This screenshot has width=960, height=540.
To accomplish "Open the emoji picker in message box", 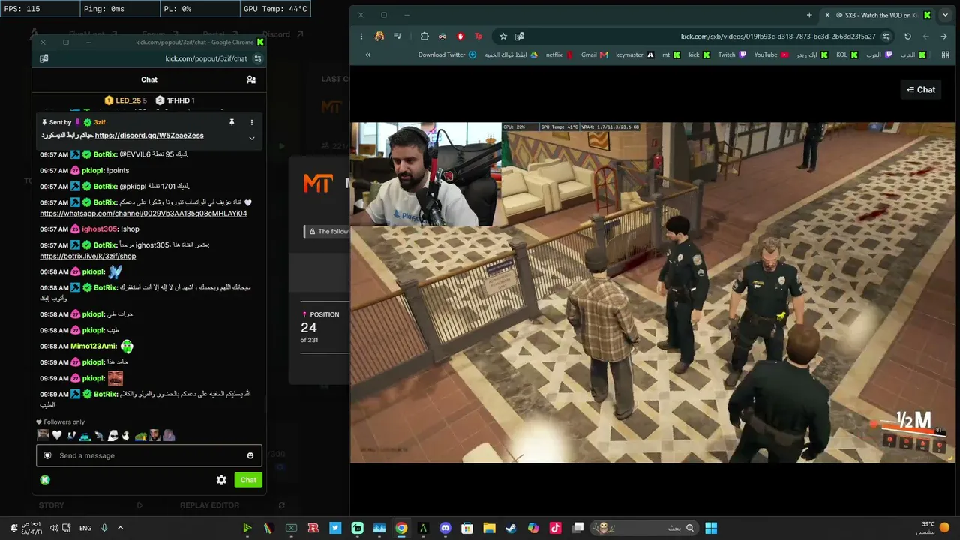I will pos(250,455).
